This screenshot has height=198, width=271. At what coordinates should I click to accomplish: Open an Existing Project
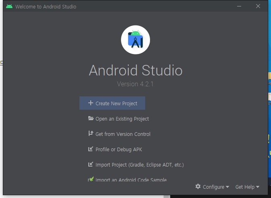coord(119,119)
